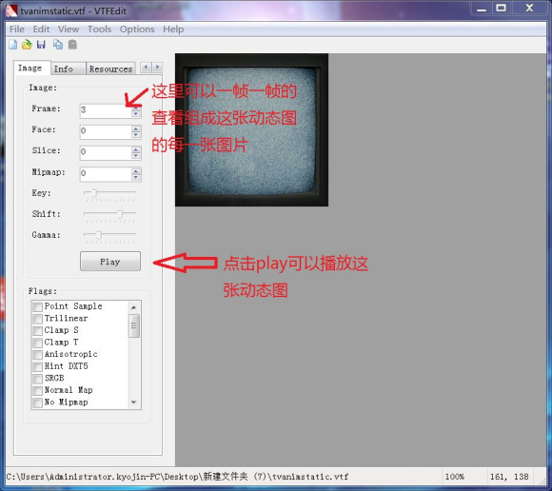The width and height of the screenshot is (552, 491).
Task: Increase the Mipmap value with up arrow
Action: 136,171
